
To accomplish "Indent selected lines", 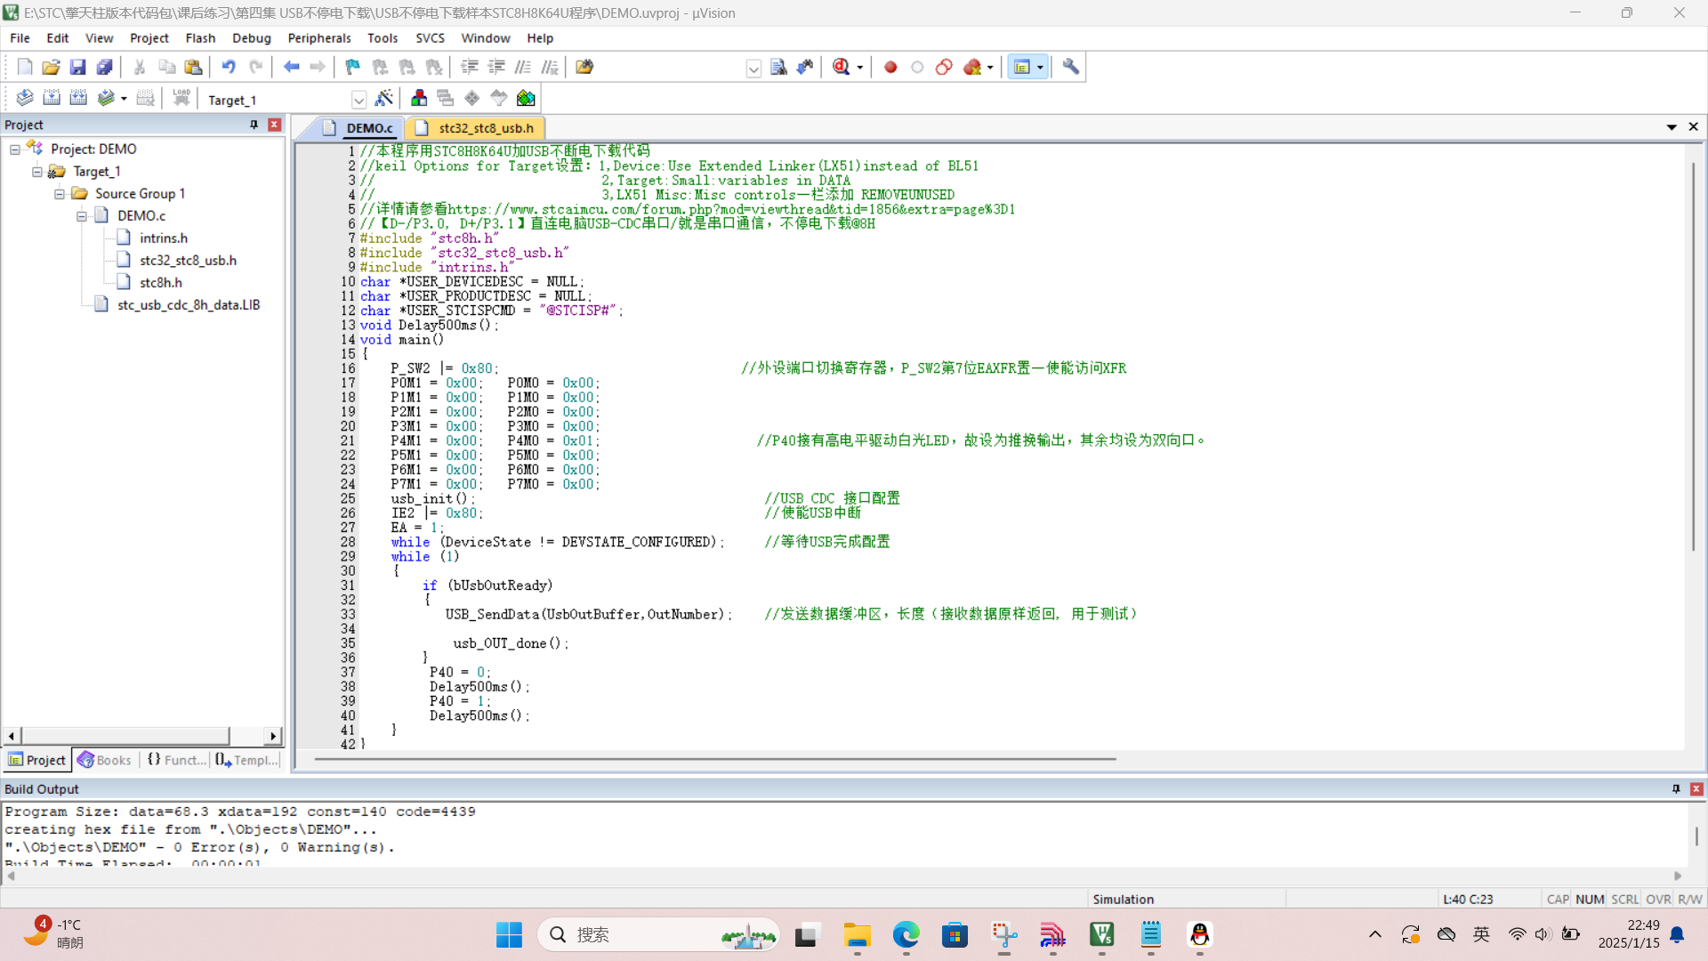I will point(470,67).
